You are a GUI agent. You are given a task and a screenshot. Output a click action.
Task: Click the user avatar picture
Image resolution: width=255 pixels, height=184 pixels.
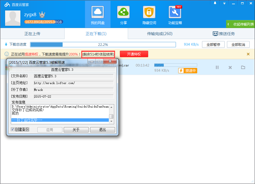tap(13, 18)
